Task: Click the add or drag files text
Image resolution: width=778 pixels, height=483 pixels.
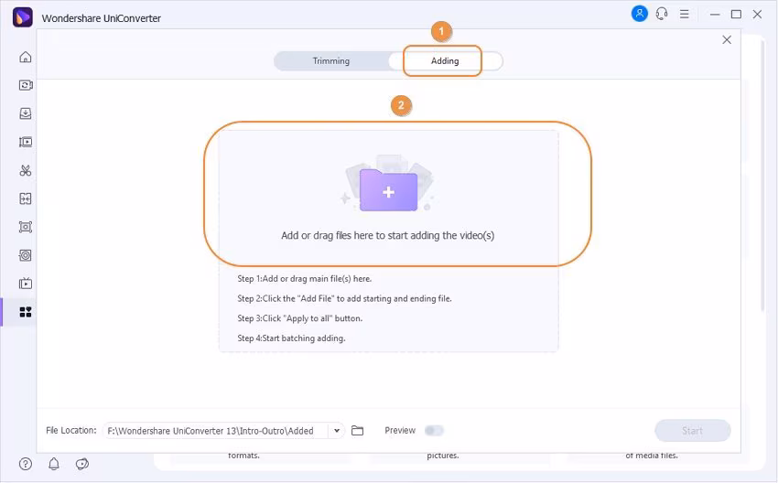Action: tap(388, 235)
